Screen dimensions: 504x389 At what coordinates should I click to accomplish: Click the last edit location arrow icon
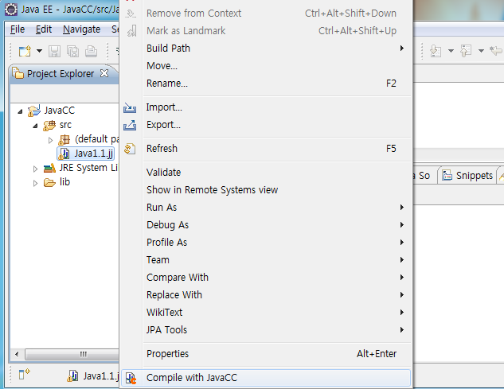pyautogui.click(x=496, y=50)
